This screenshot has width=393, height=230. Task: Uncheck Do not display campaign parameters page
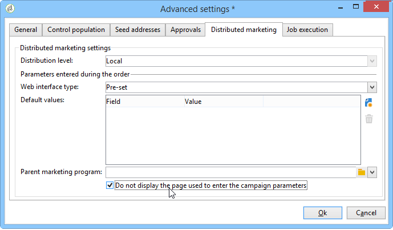pyautogui.click(x=110, y=185)
